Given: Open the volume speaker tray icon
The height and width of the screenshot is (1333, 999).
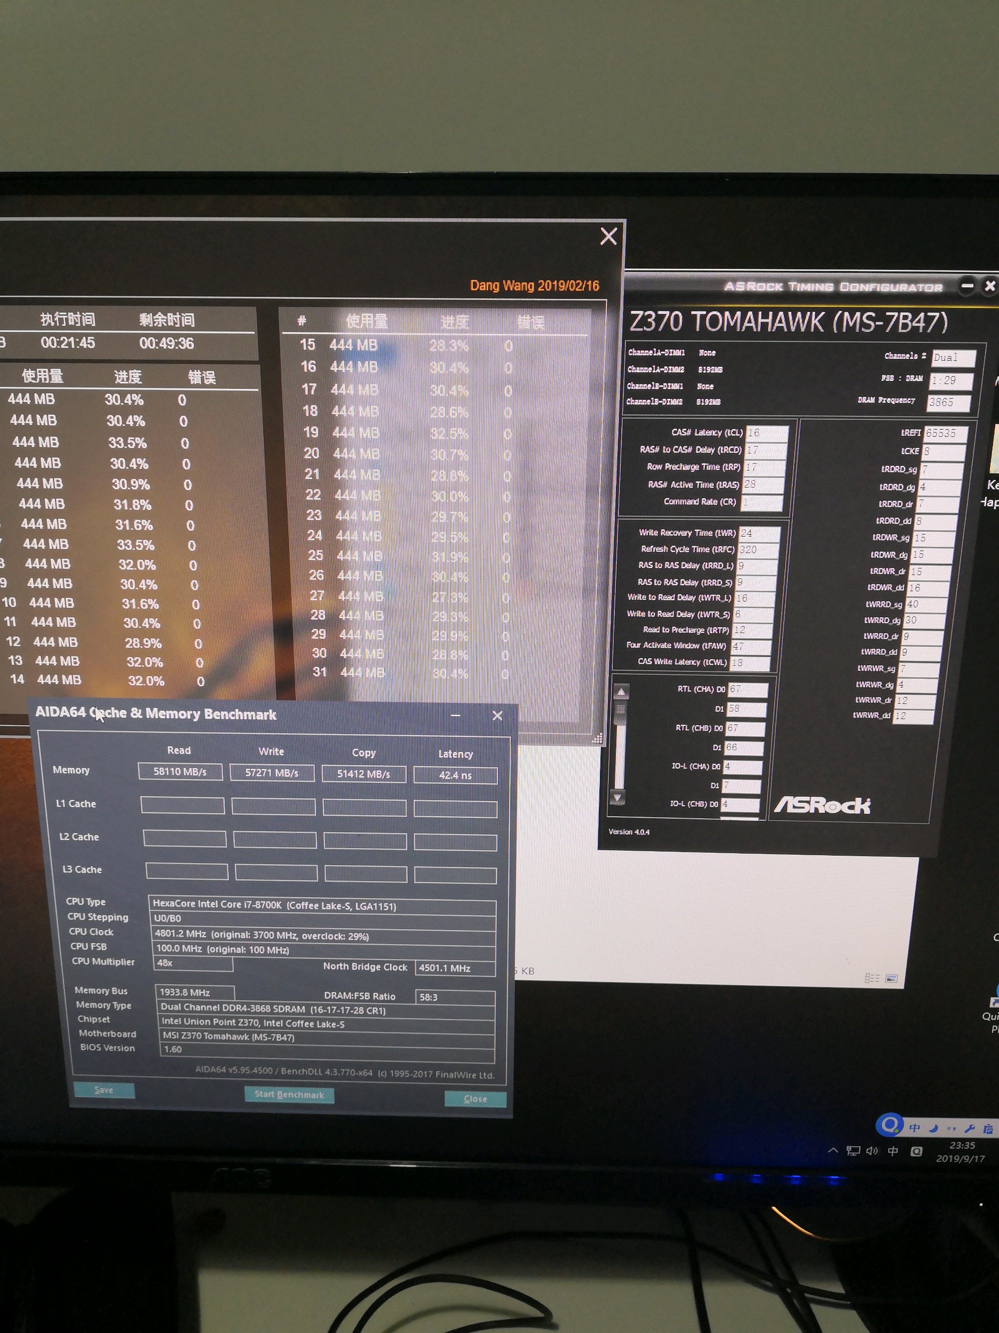Looking at the screenshot, I should (x=872, y=1151).
